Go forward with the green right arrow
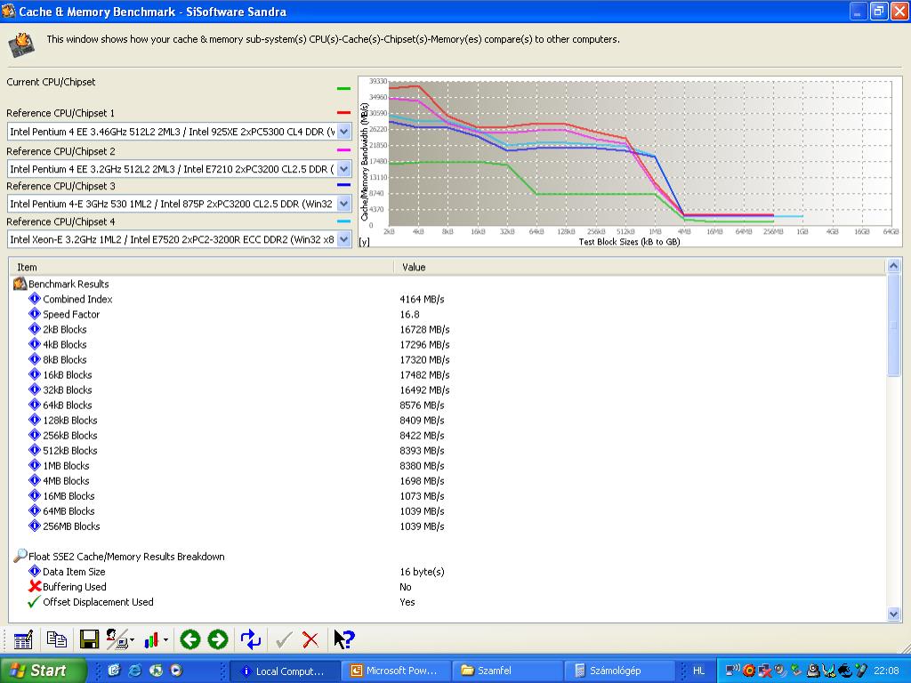The width and height of the screenshot is (911, 683). 218,639
